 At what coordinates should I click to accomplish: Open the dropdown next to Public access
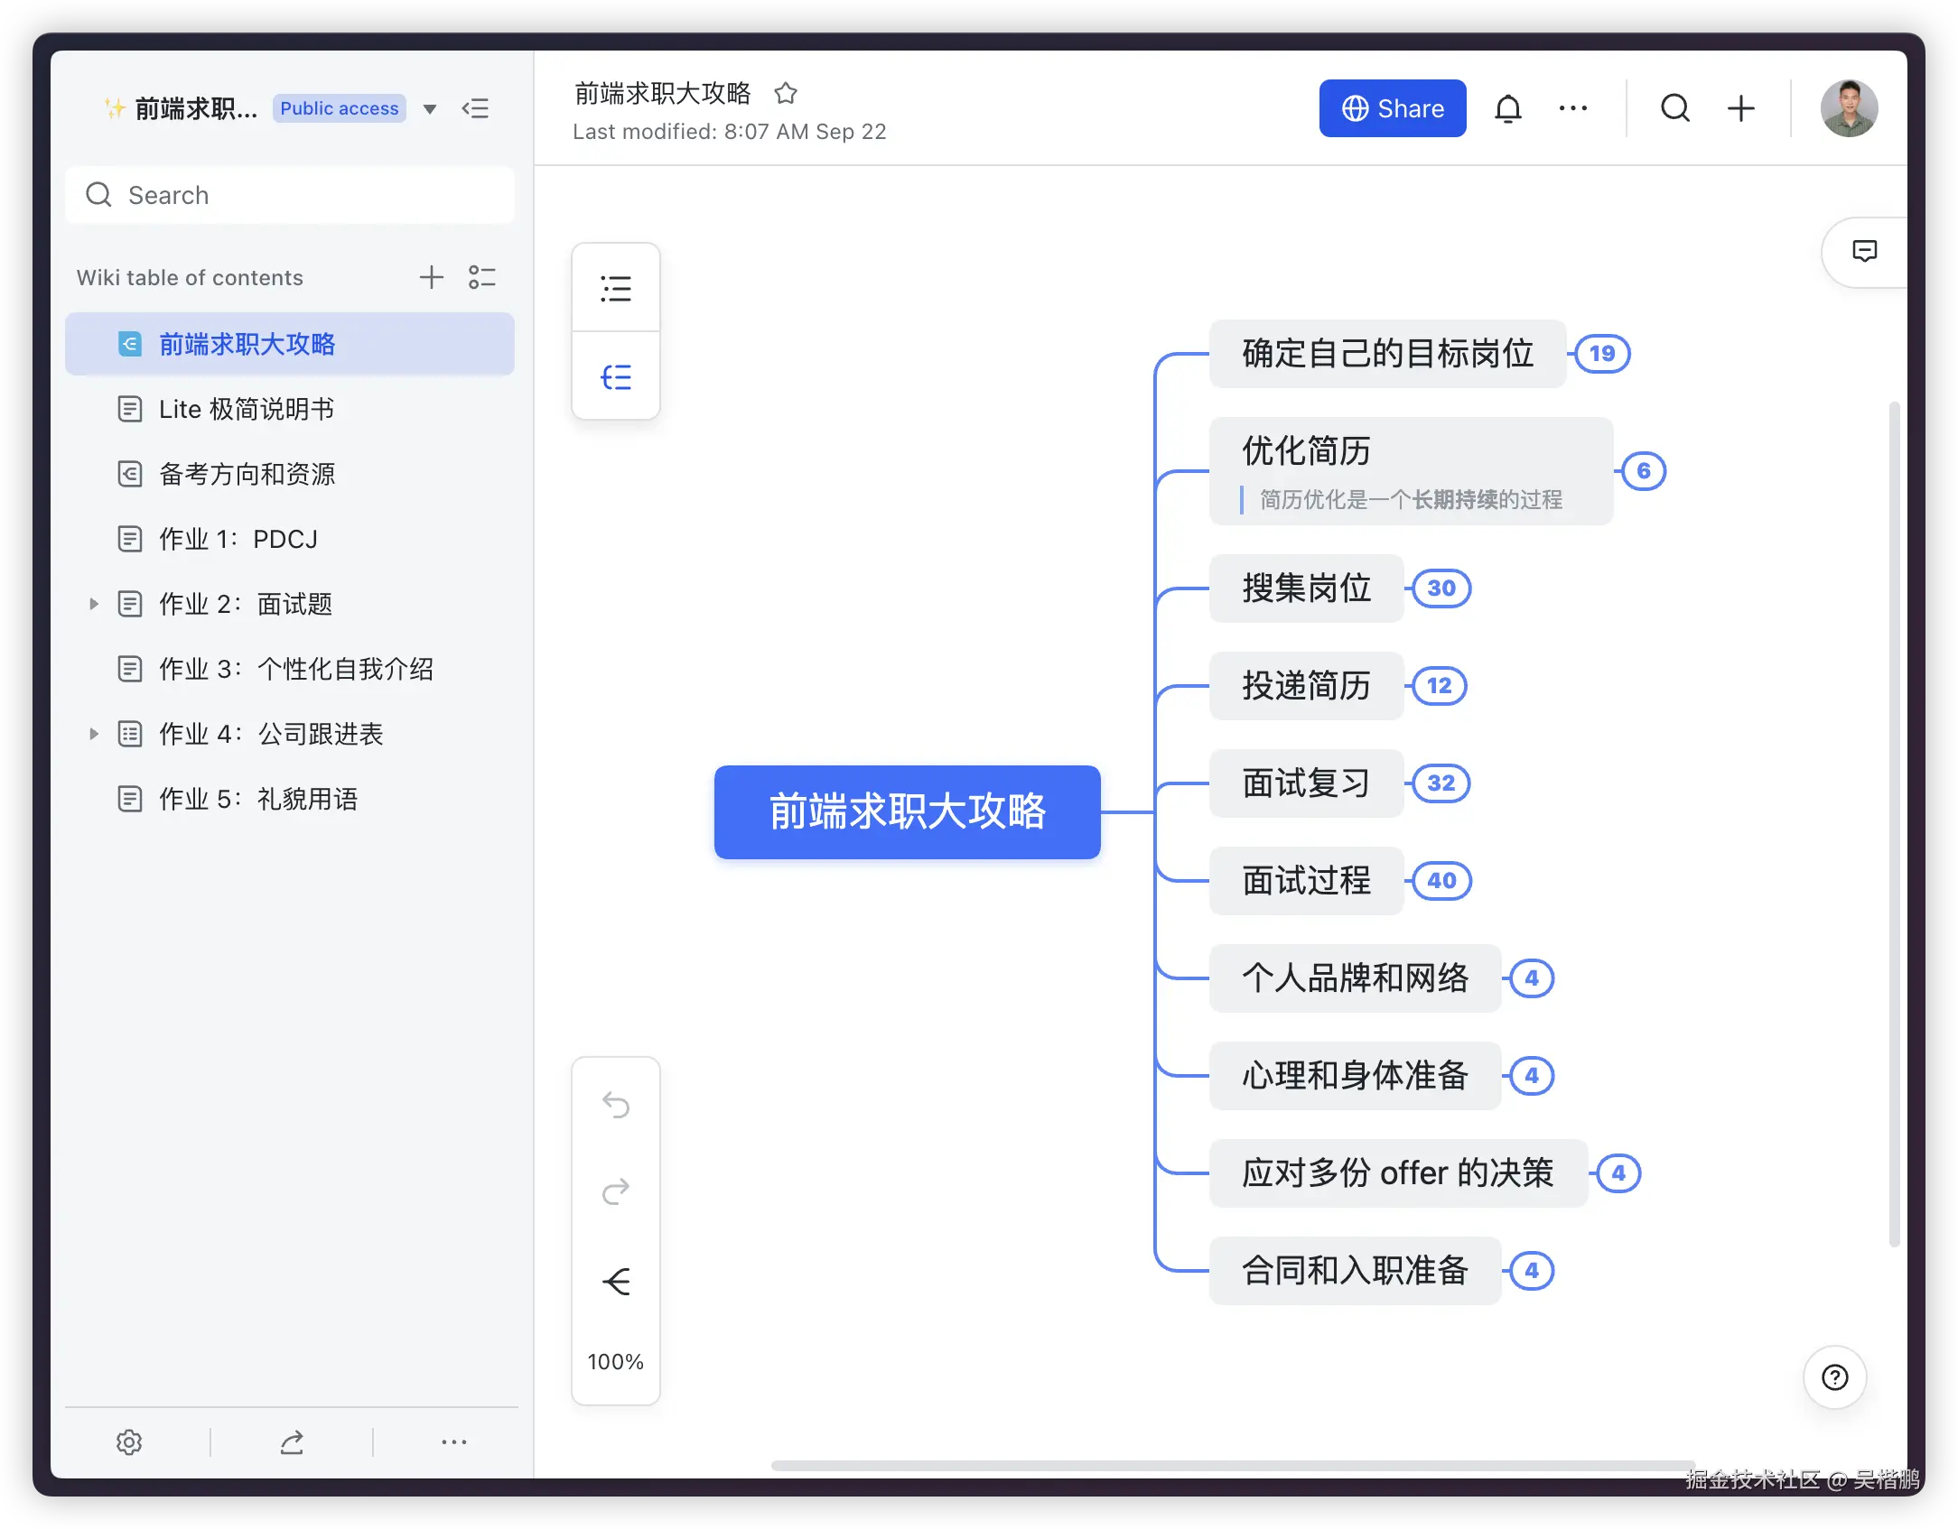[x=430, y=109]
